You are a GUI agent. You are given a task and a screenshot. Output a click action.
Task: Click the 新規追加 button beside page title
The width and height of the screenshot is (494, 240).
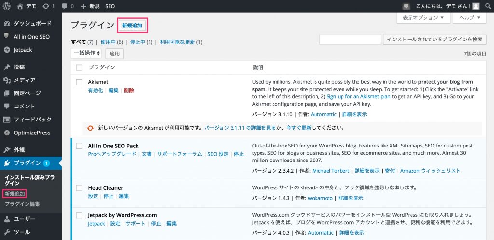coord(132,25)
